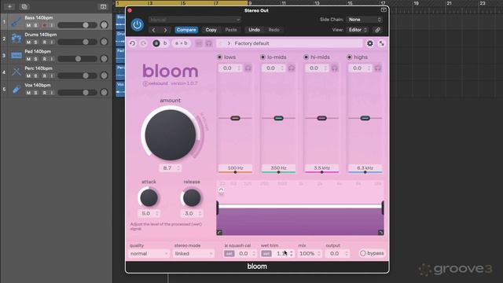
Task: Toggle the hi-mids band radio button
Action: coord(306,57)
